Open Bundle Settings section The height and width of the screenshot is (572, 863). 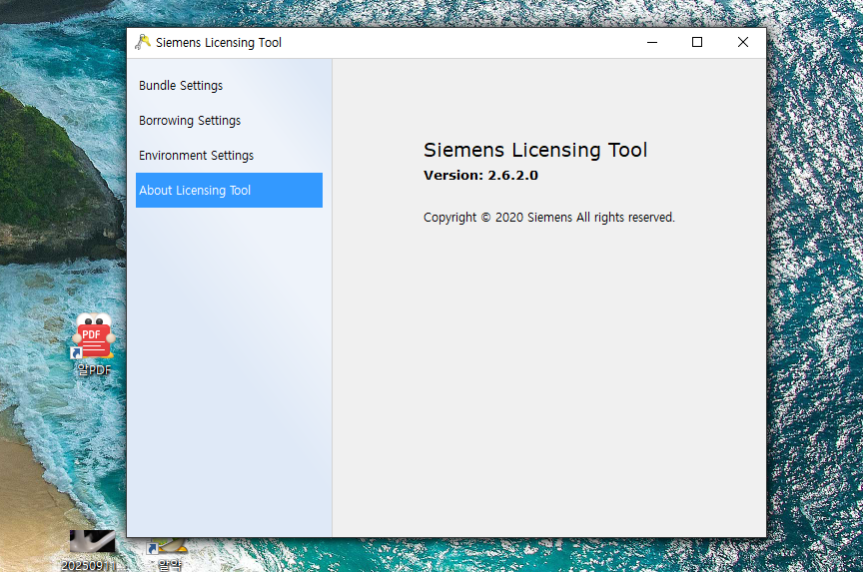click(229, 86)
